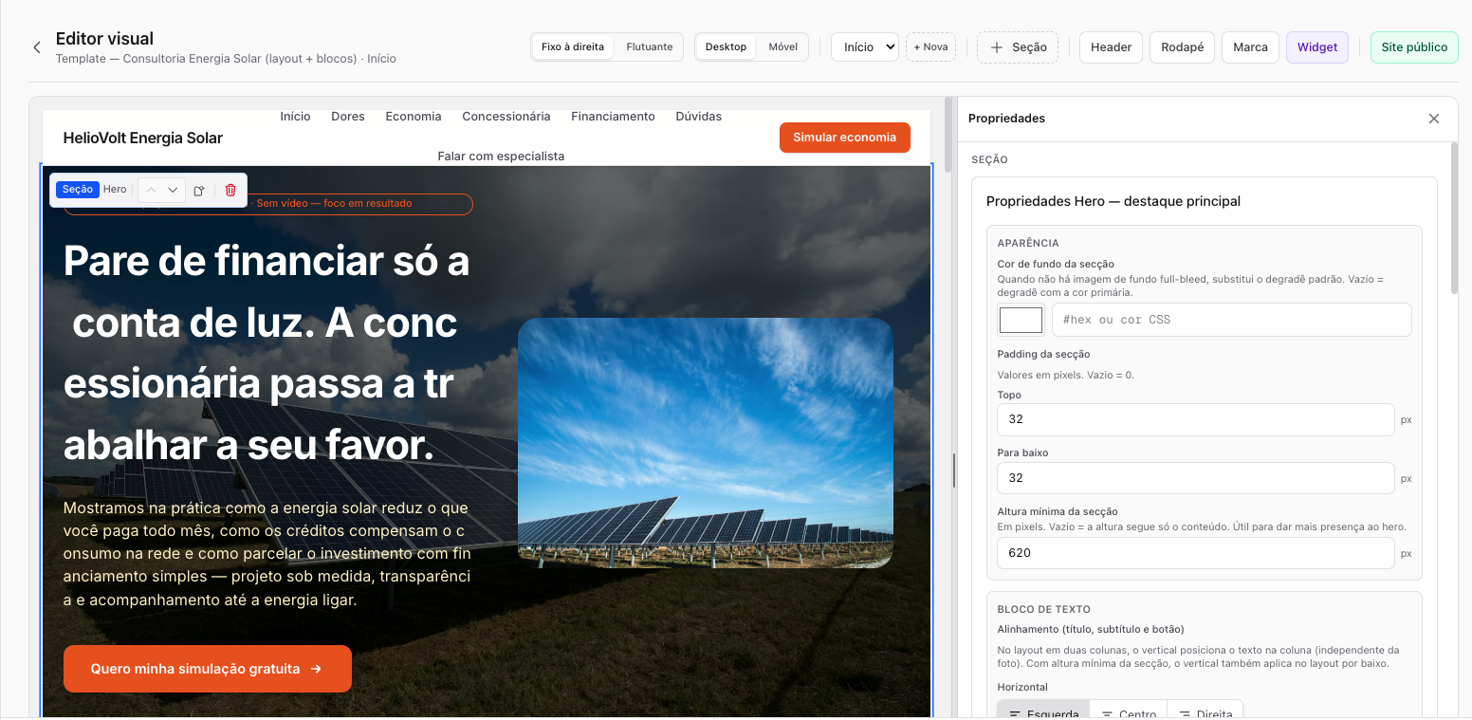Click Economia in the site navigation
The width and height of the screenshot is (1472, 720).
tap(414, 117)
